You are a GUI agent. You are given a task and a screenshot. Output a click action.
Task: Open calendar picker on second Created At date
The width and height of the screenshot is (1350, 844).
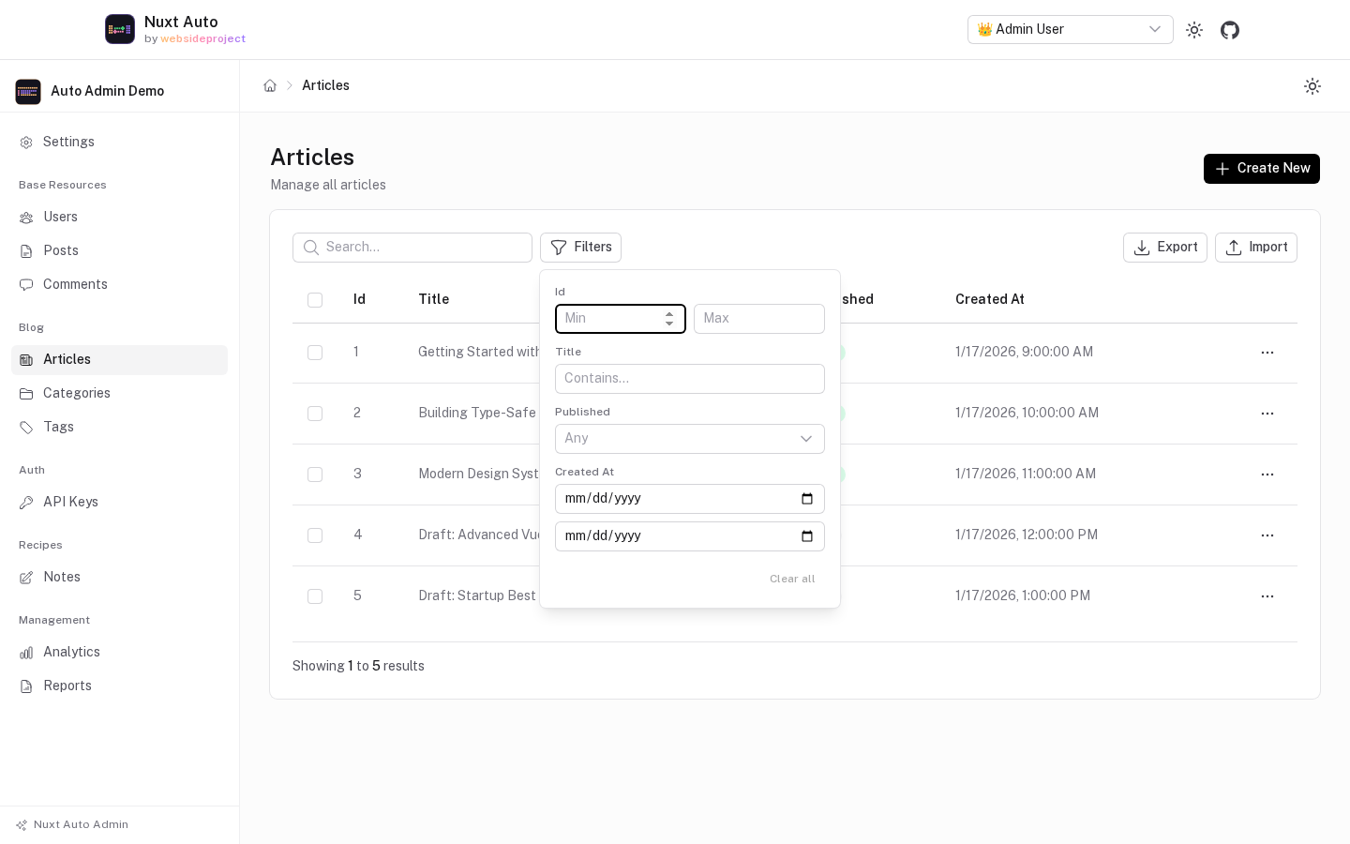pos(807,536)
